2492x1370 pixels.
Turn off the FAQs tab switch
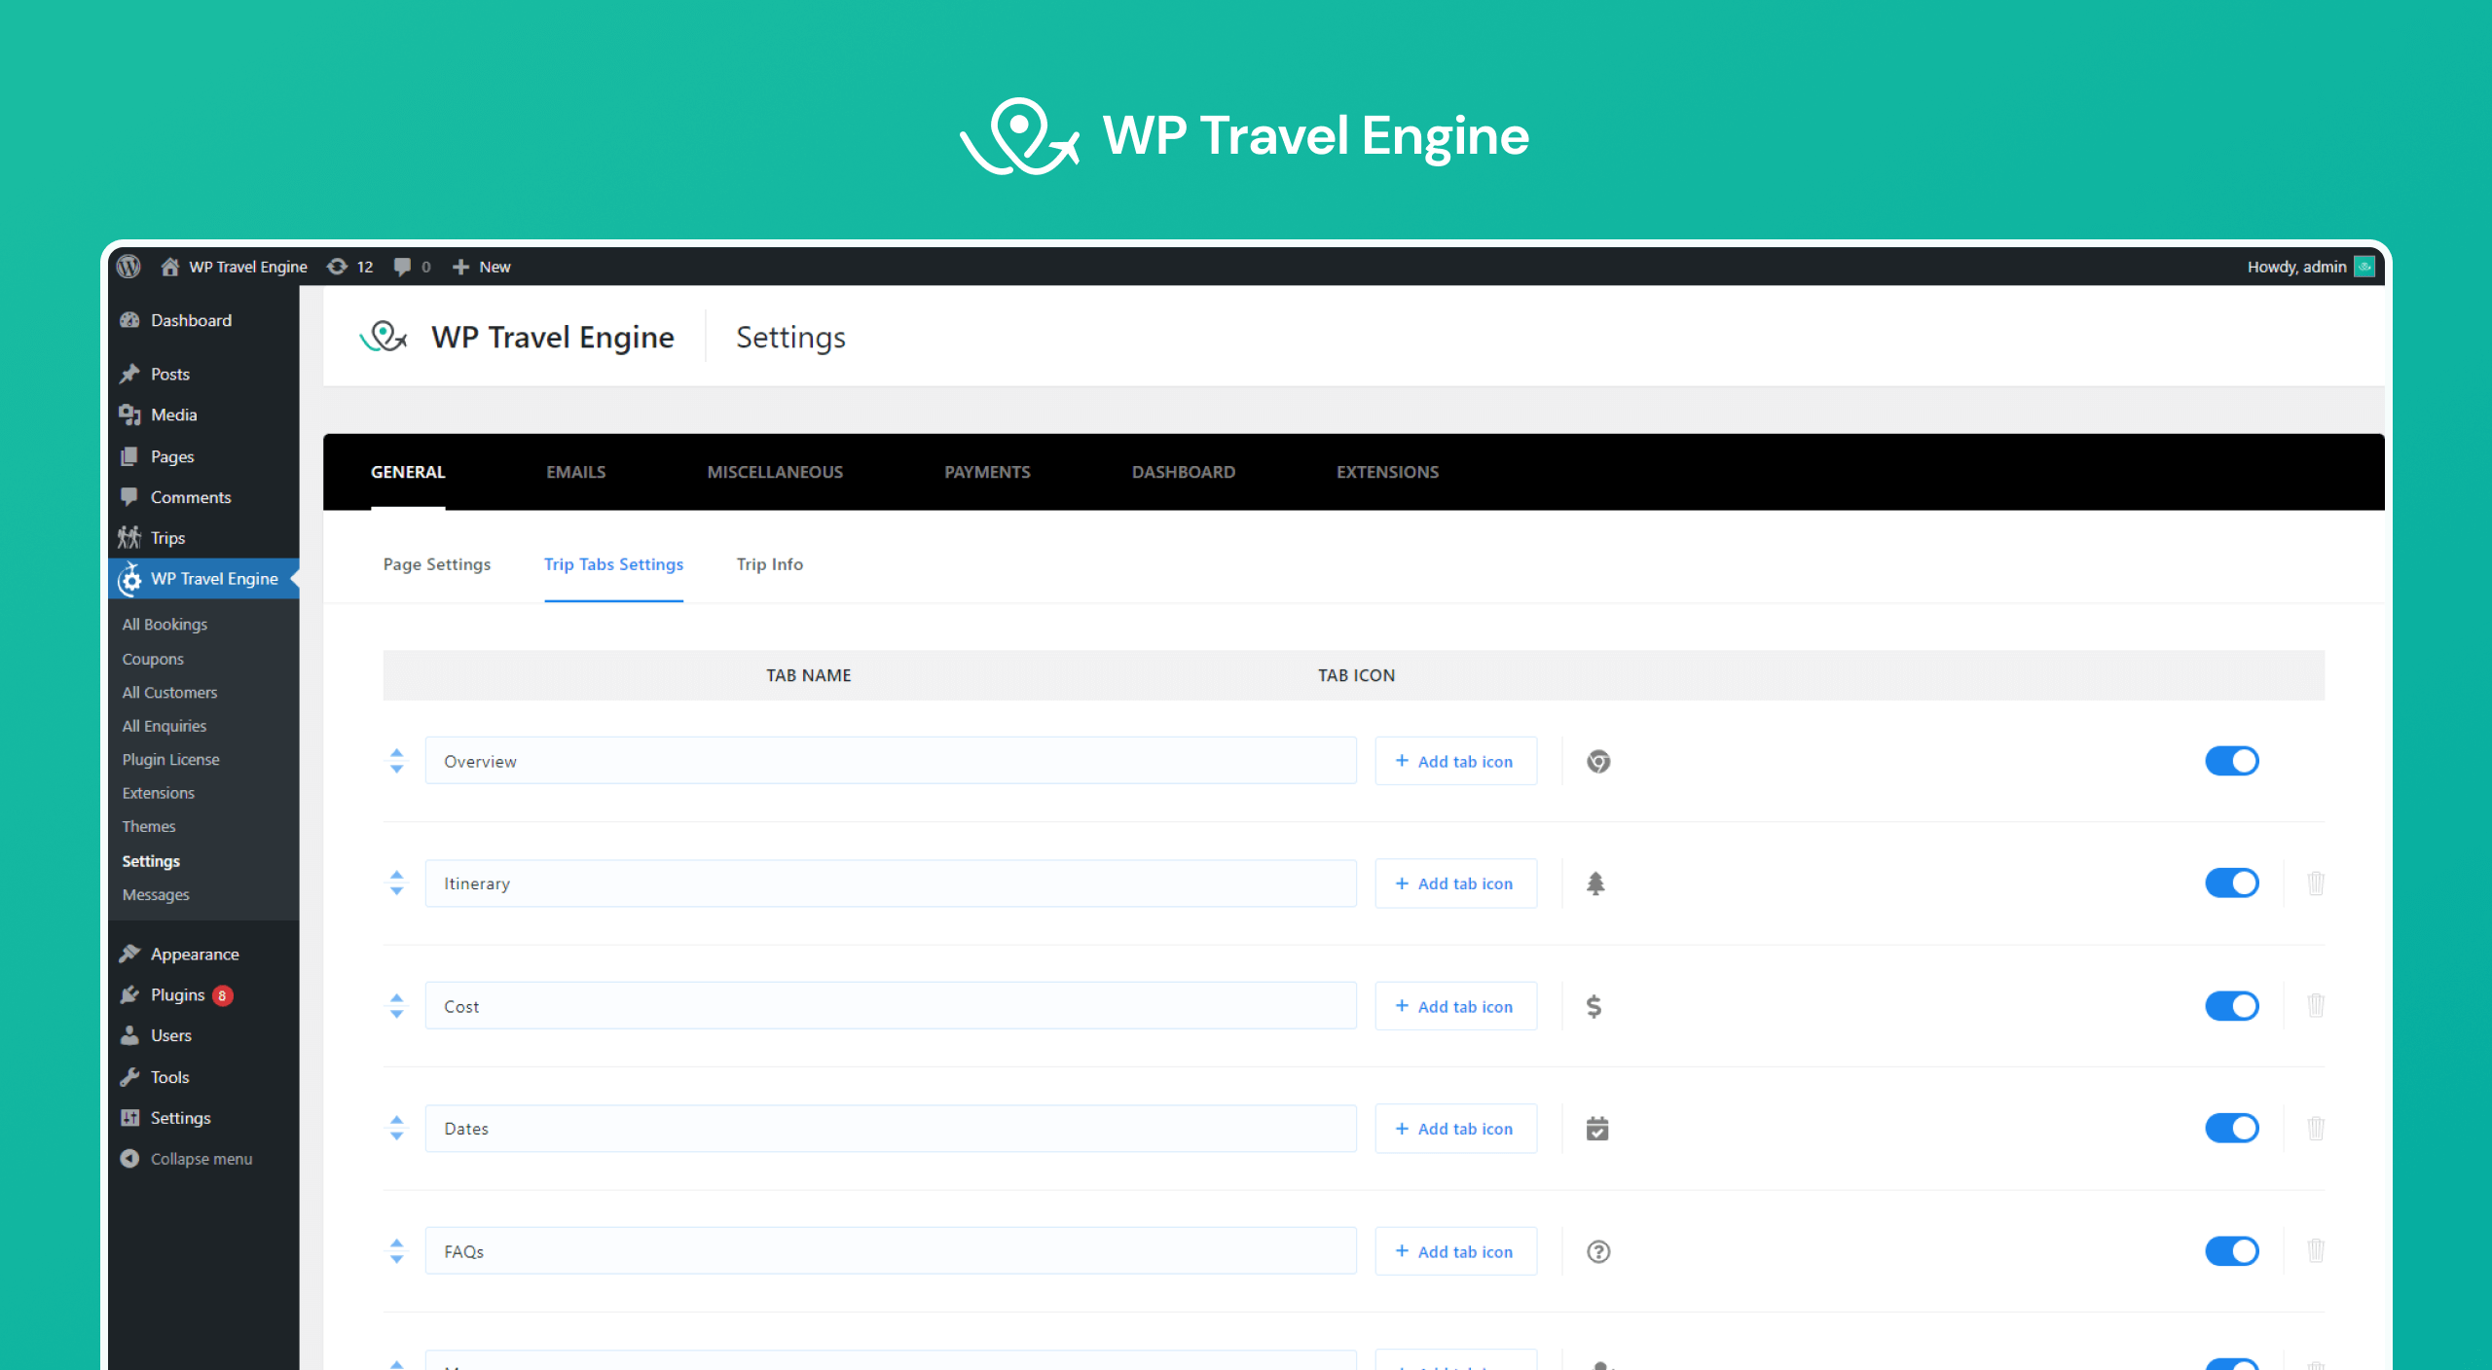coord(2232,1251)
